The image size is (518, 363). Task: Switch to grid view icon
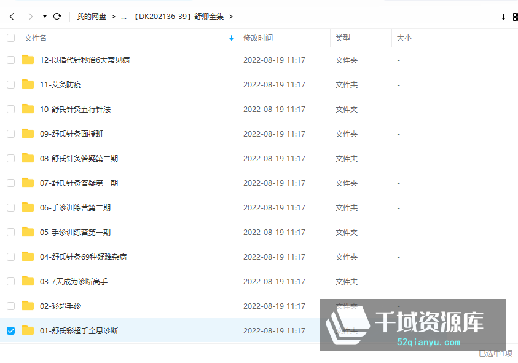(515, 17)
